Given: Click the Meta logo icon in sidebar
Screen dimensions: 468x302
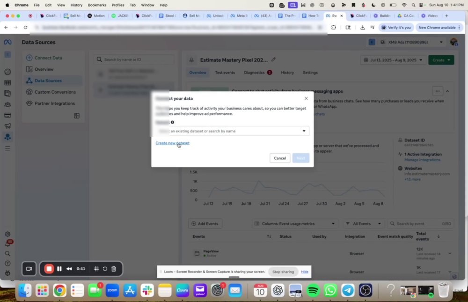Looking at the screenshot, I should (7, 42).
